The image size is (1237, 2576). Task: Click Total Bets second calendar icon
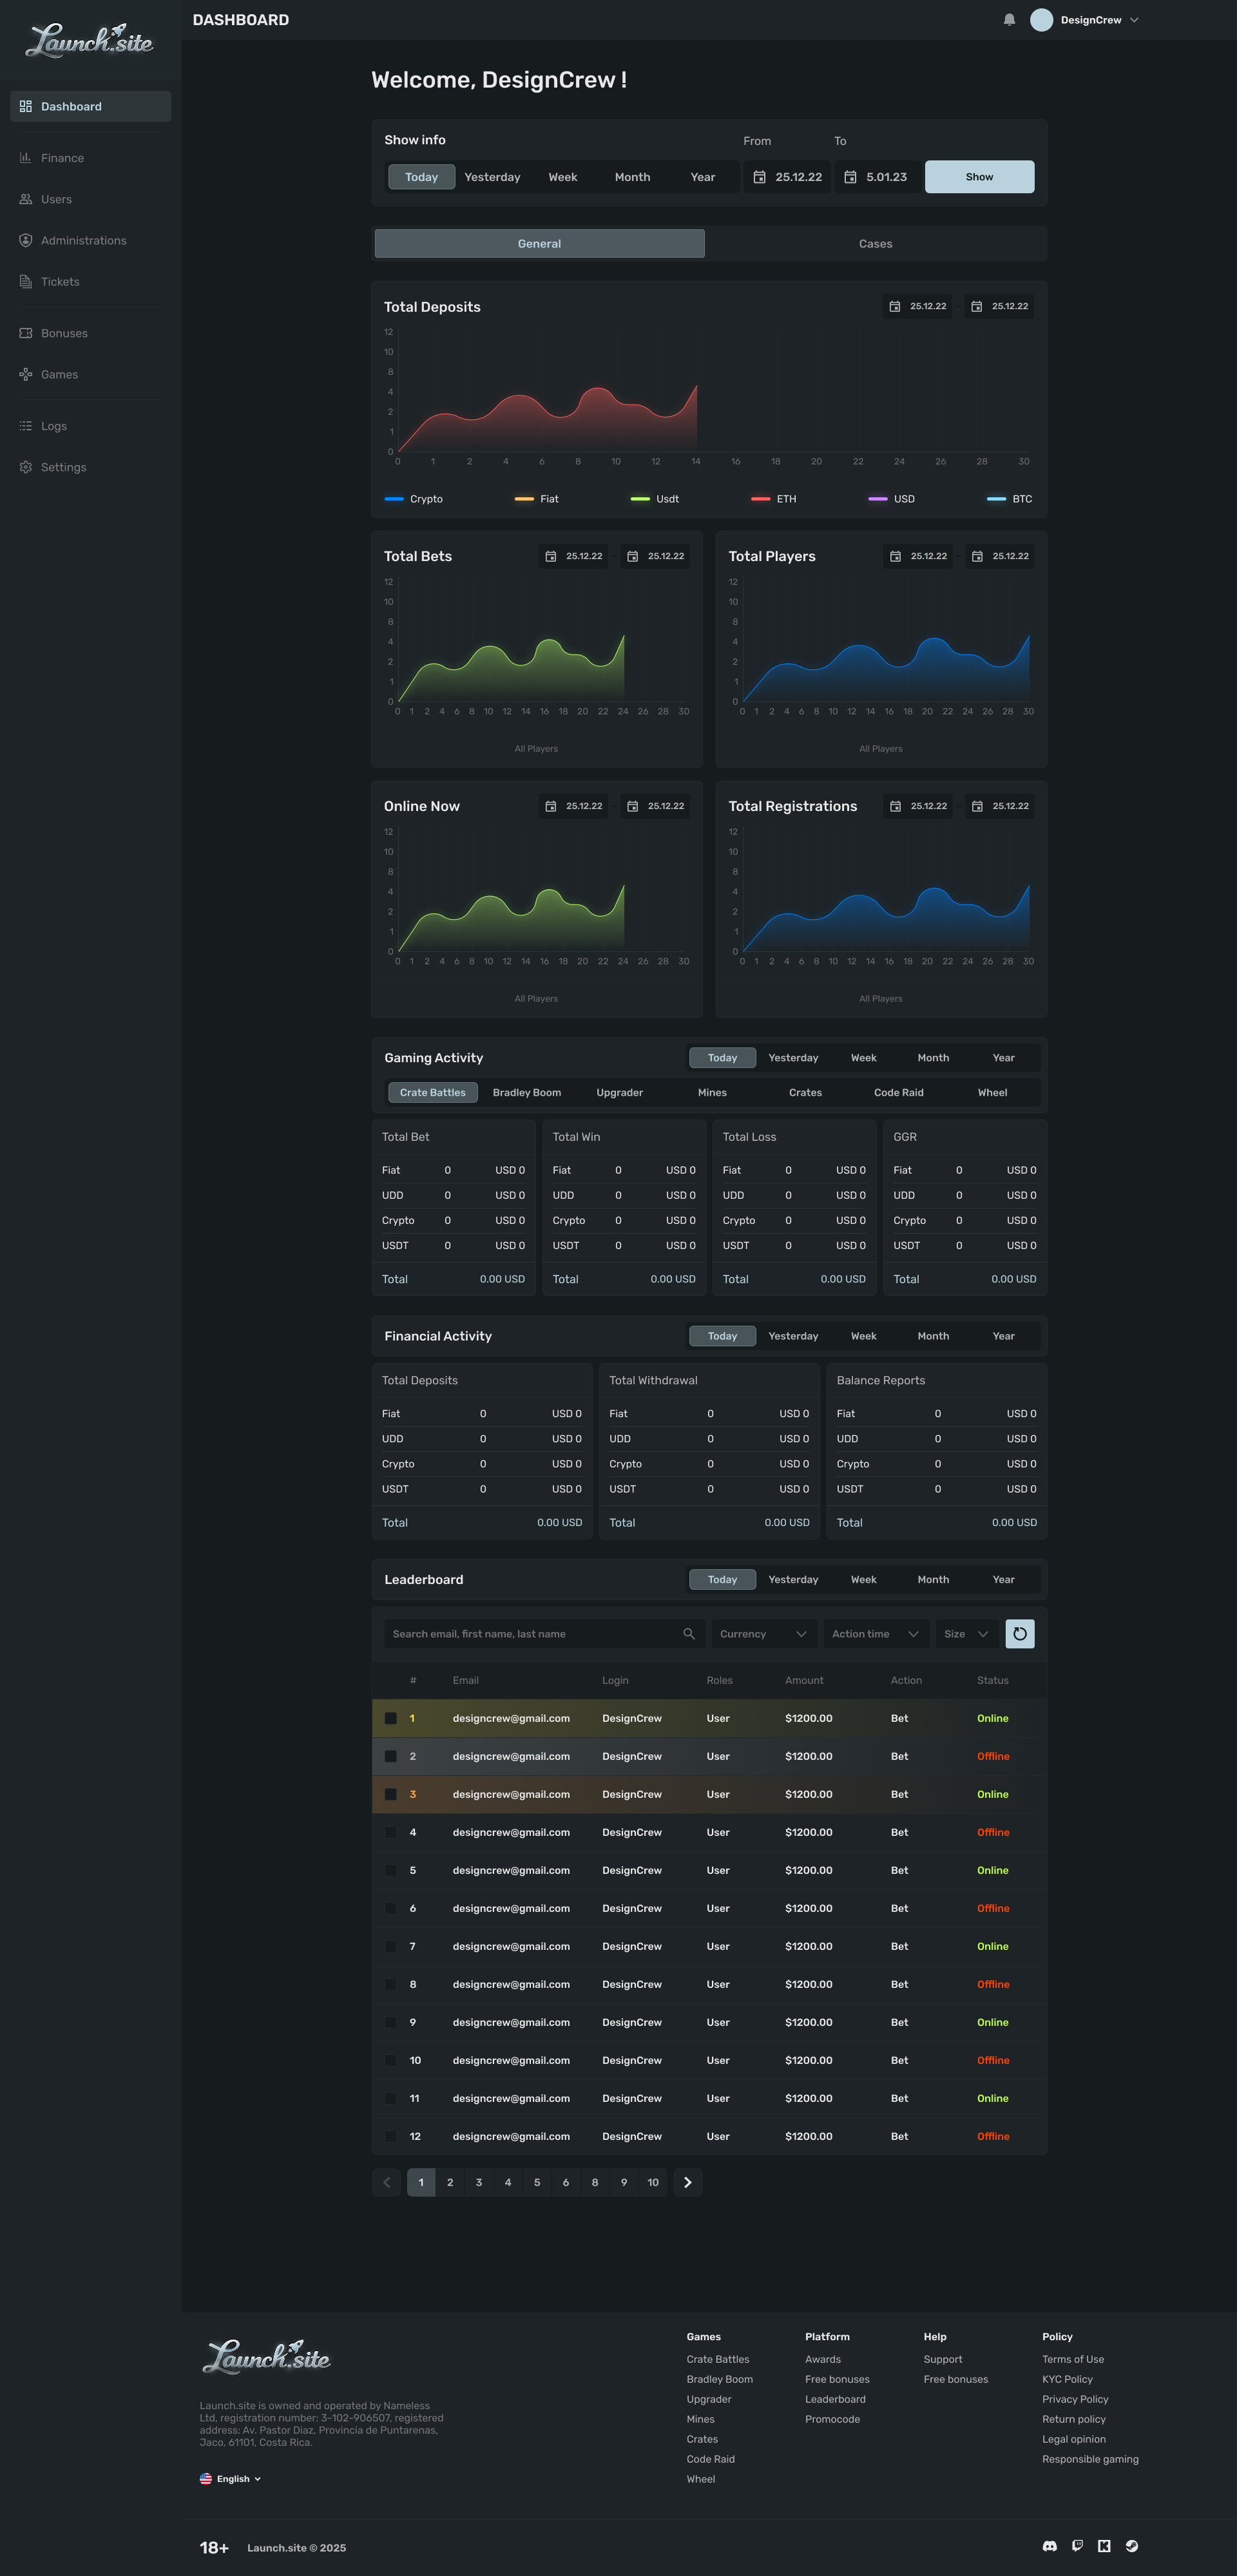(x=632, y=556)
